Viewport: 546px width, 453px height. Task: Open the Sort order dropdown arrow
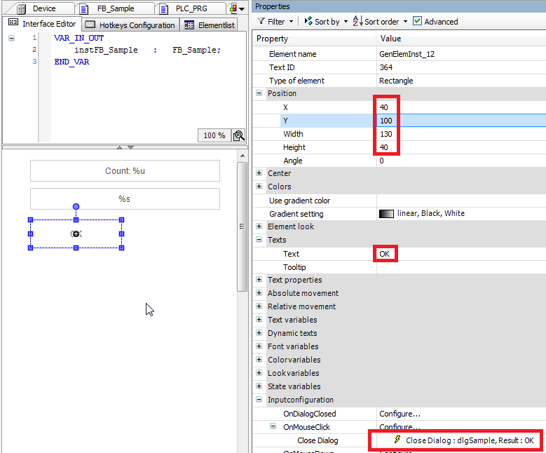(405, 22)
